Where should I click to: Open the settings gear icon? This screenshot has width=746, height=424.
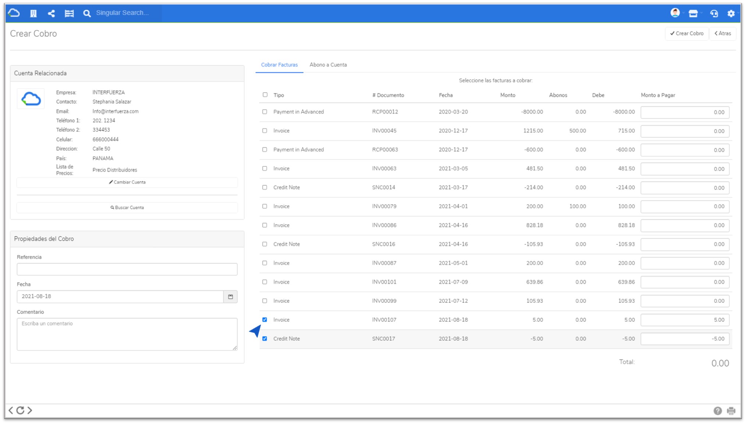pyautogui.click(x=731, y=14)
